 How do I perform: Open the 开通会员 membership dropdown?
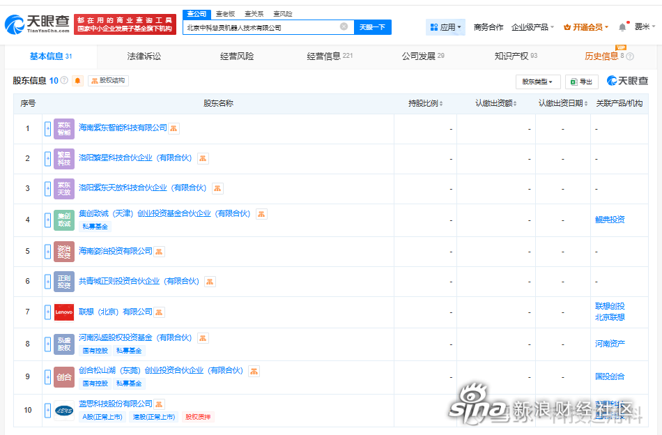point(586,27)
